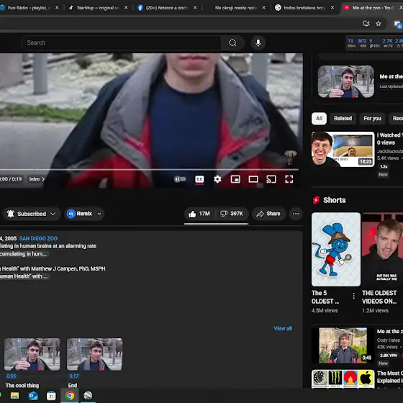The width and height of the screenshot is (403, 403).
Task: Select the Related filter chip
Action: click(343, 119)
